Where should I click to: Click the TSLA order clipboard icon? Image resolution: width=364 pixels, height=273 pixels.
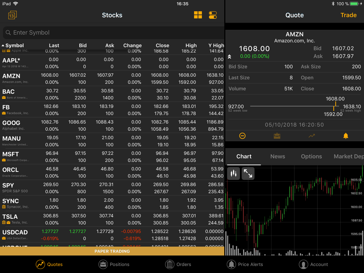[4, 222]
